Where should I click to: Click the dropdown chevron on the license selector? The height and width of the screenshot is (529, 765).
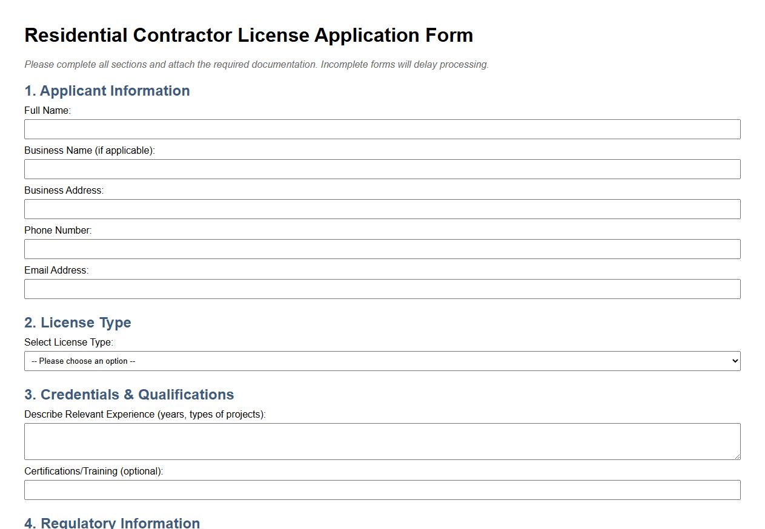click(x=734, y=361)
